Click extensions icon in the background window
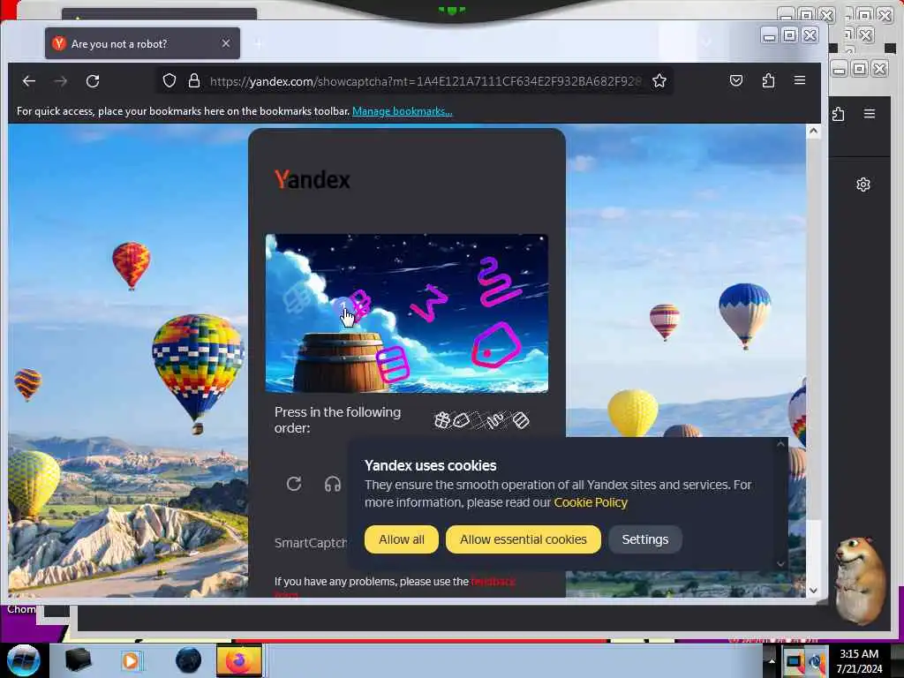The height and width of the screenshot is (678, 904). coord(839,114)
